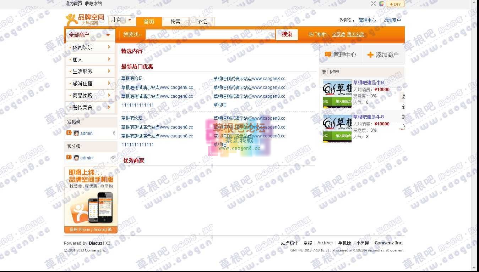
Task: Click the orange plus icon on 添加商户 button
Action: tap(370, 55)
